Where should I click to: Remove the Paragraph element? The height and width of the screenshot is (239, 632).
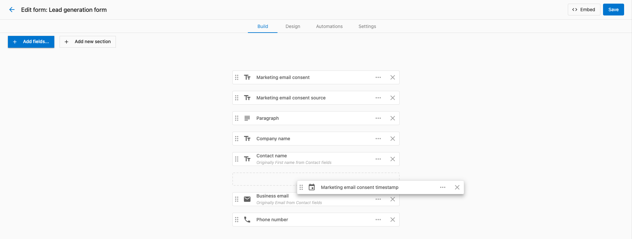tap(393, 118)
